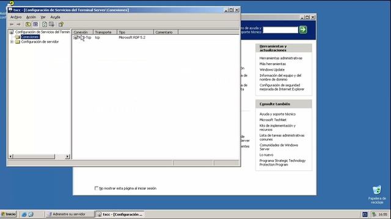The height and width of the screenshot is (219, 391).
Task: Click the 'tcp' transport cell
Action: tap(97, 38)
